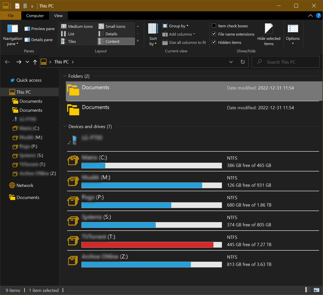Screen dimensions: 323x295
Task: Go back with the left arrow
Action: [x=7, y=62]
